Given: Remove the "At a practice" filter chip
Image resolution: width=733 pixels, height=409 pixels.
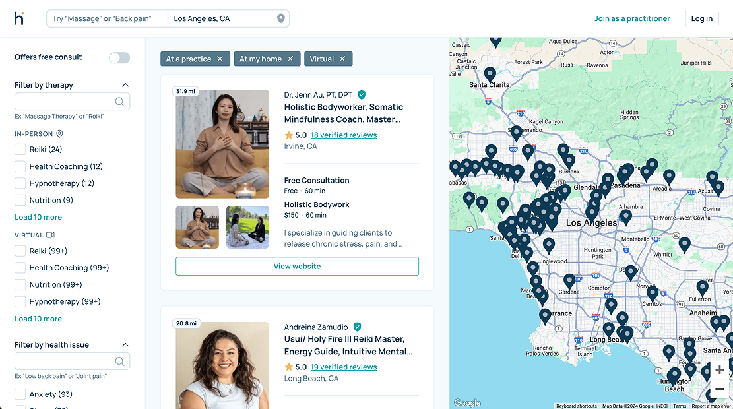Looking at the screenshot, I should (x=220, y=59).
